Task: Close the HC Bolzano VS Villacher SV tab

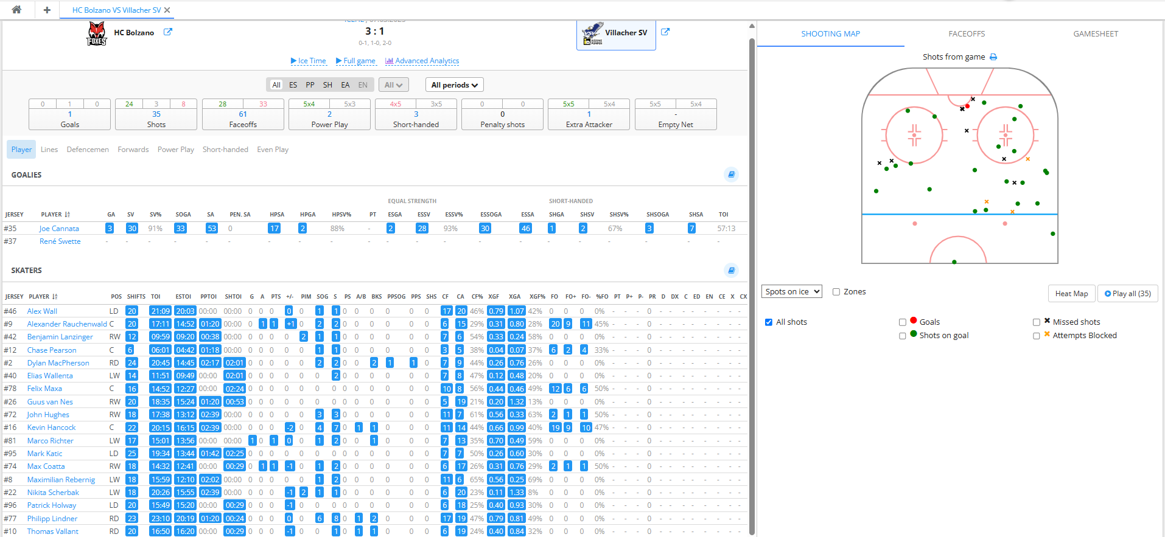Action: pyautogui.click(x=167, y=10)
